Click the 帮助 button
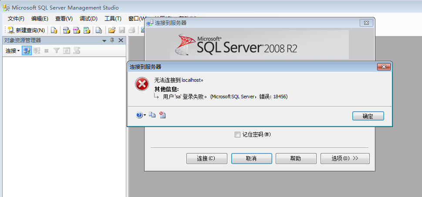 [296, 158]
